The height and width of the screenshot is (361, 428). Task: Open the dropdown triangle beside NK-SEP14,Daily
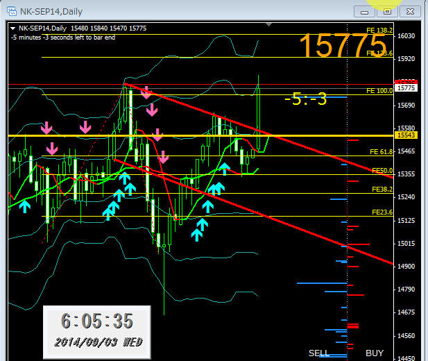click(12, 28)
